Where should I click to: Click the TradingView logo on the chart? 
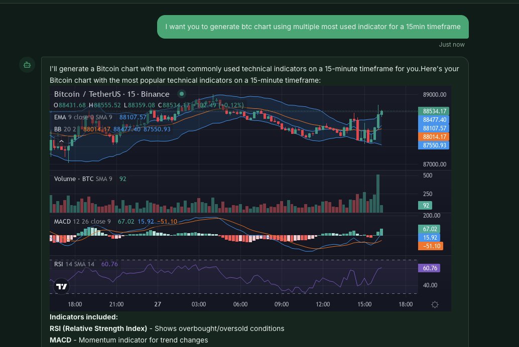62,286
